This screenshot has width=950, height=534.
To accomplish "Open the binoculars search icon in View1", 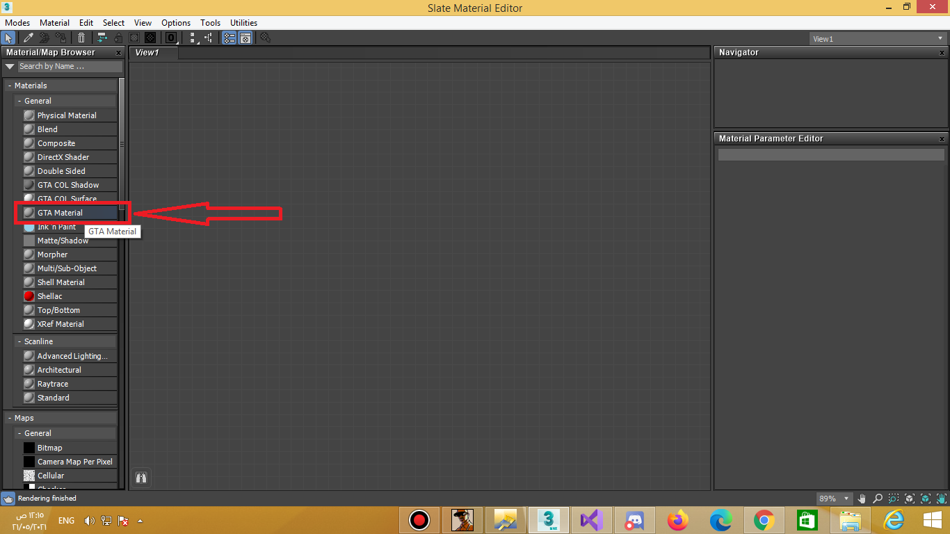I will [141, 478].
